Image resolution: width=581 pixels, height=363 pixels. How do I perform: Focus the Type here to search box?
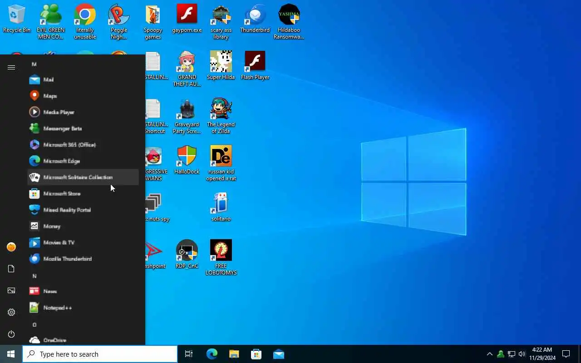click(x=100, y=354)
